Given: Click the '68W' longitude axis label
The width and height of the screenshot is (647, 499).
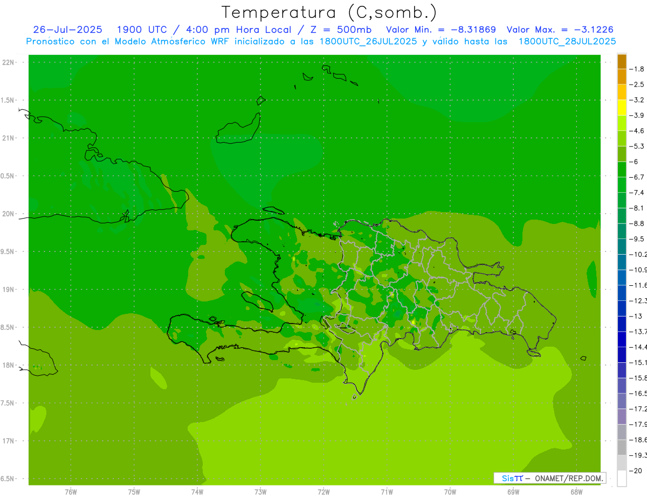Looking at the screenshot, I should pyautogui.click(x=576, y=491).
